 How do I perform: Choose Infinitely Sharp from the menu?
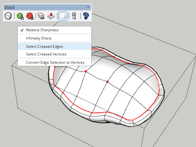[x=39, y=38]
